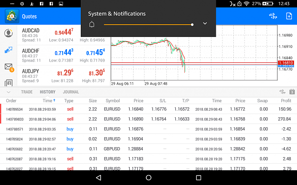Open the trade arrows icon in the sidebar
The width and height of the screenshot is (297, 185).
coord(9,50)
